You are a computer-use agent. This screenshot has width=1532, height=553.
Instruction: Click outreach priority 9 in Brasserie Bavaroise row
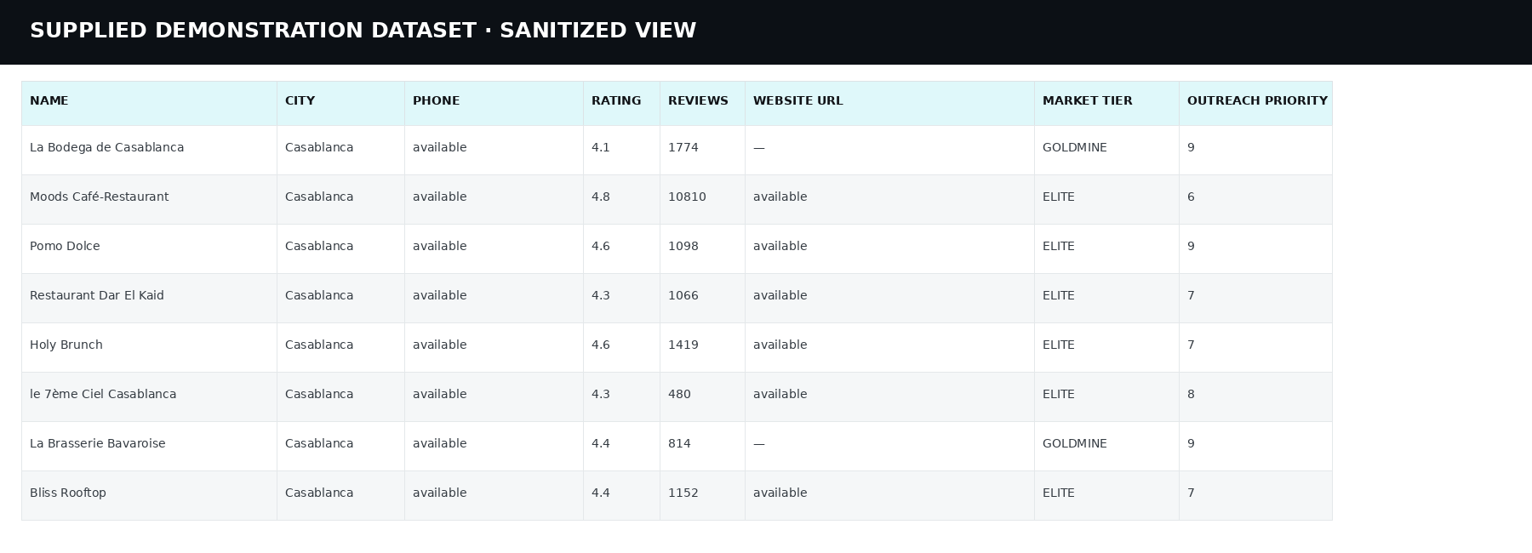pyautogui.click(x=1191, y=443)
